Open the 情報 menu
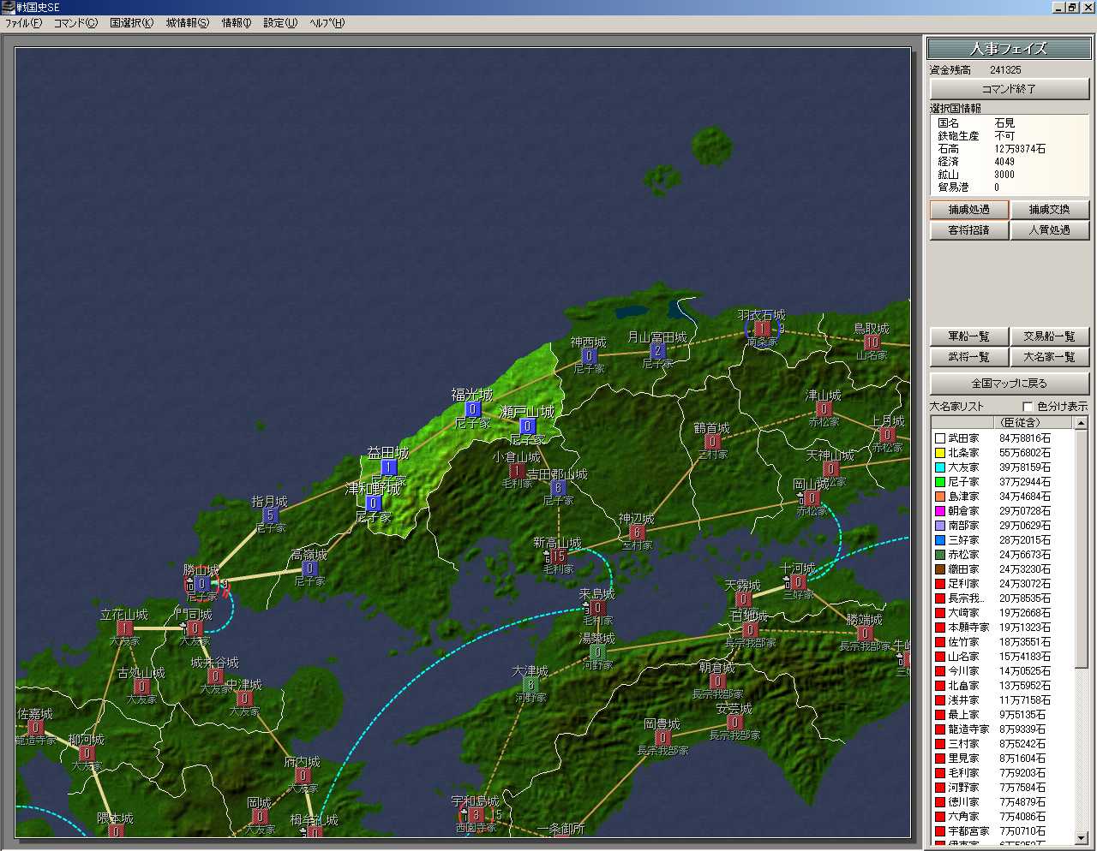1097x851 pixels. [237, 23]
